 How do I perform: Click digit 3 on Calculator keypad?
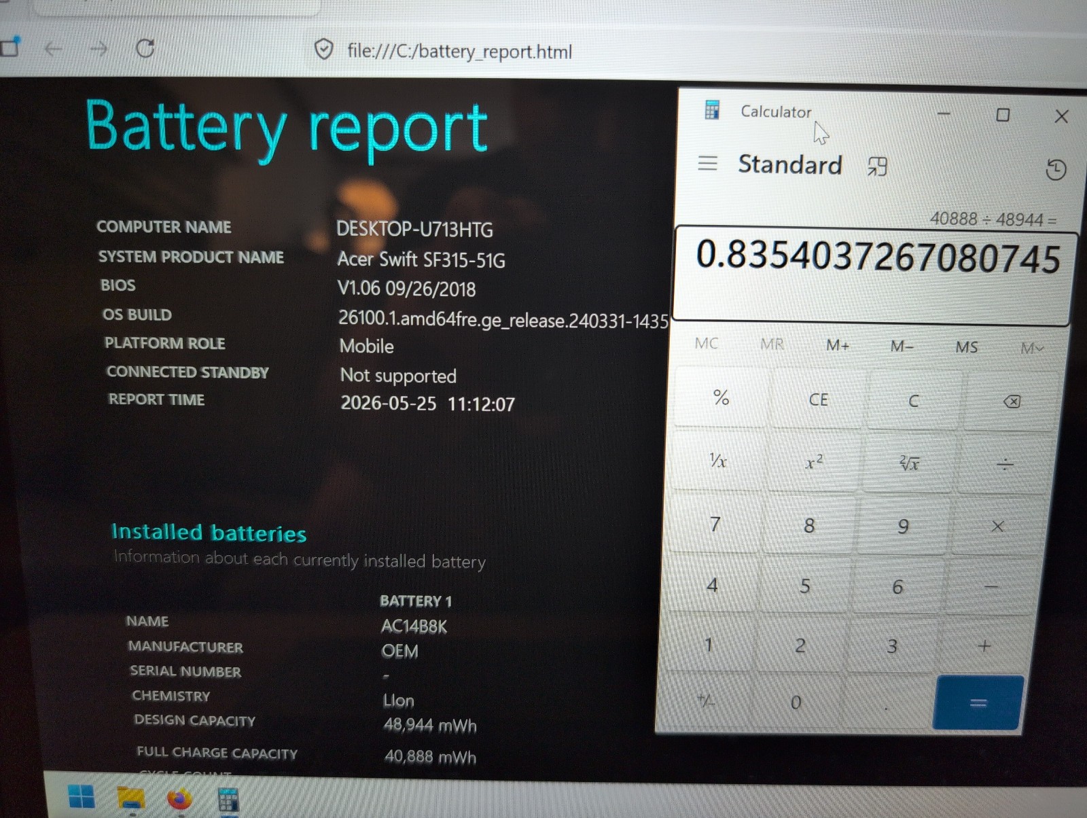tap(892, 645)
